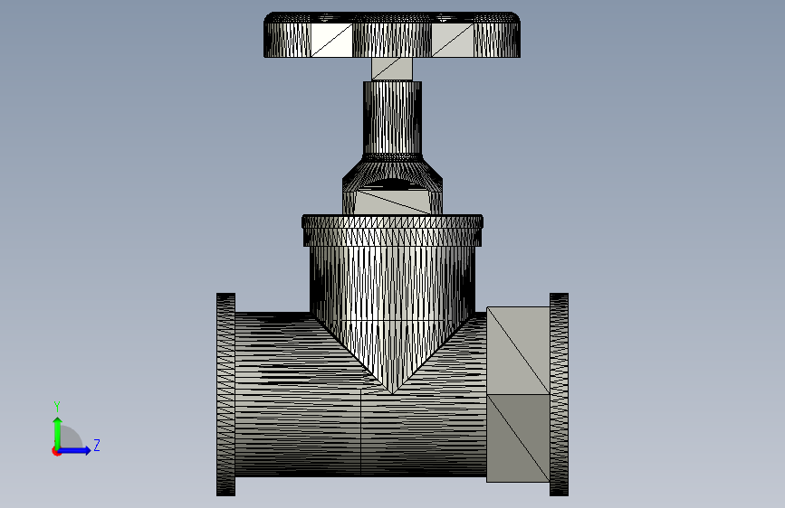Select the right end flange of the valve
The height and width of the screenshot is (508, 785).
click(559, 394)
